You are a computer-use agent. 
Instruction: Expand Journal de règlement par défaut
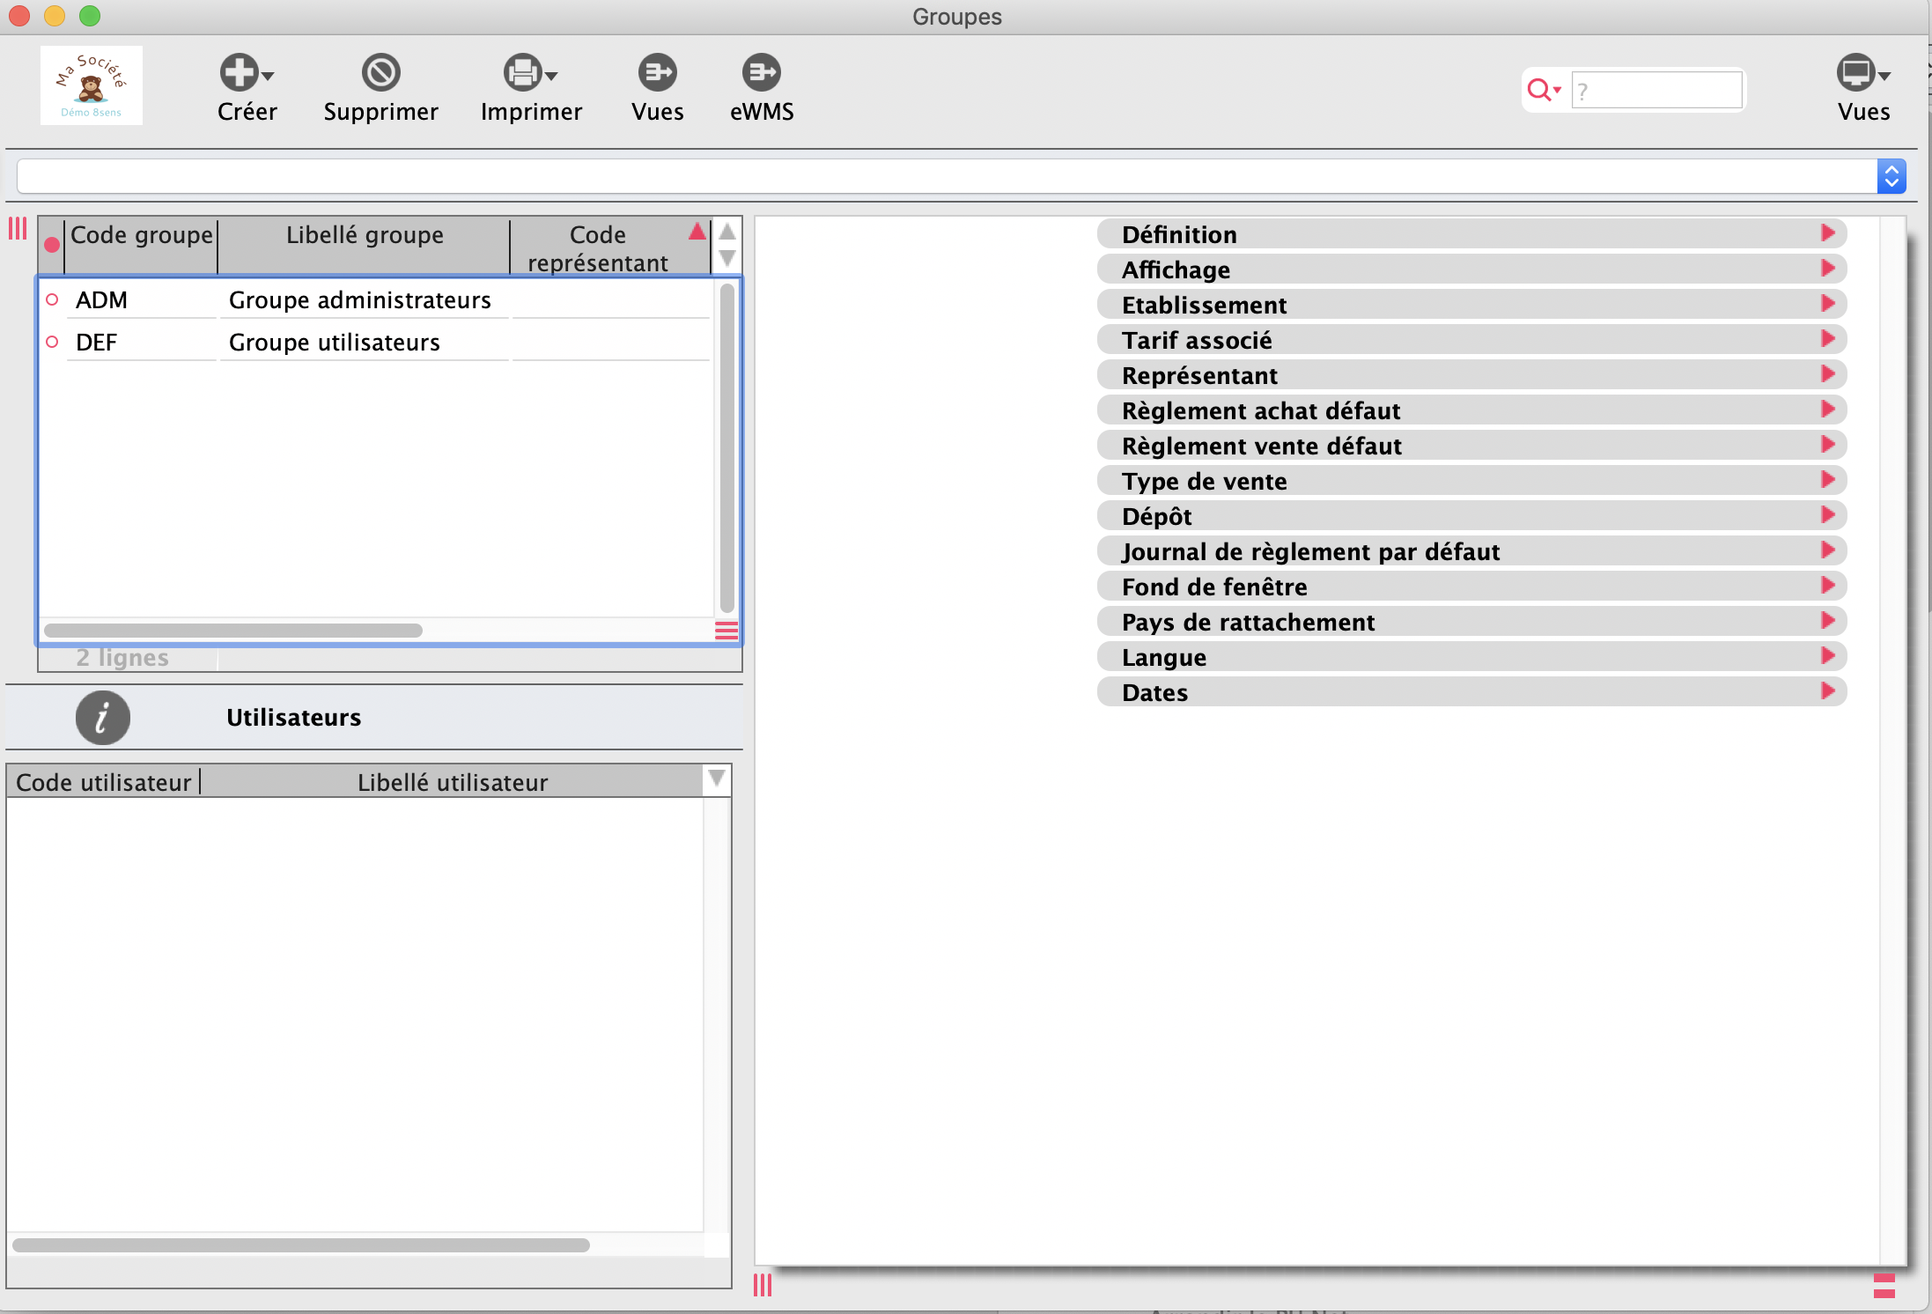point(1471,551)
